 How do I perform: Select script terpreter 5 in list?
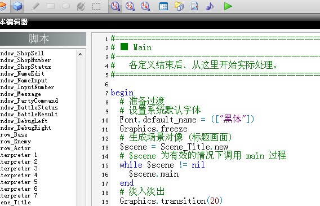[x=19, y=182]
